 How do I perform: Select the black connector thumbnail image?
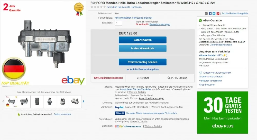point(37,101)
